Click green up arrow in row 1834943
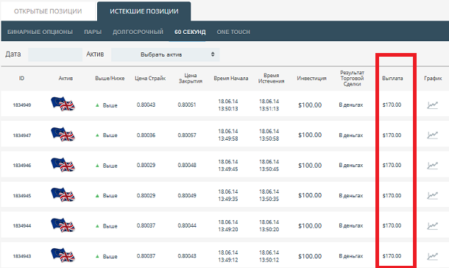The width and height of the screenshot is (449, 268). click(97, 256)
